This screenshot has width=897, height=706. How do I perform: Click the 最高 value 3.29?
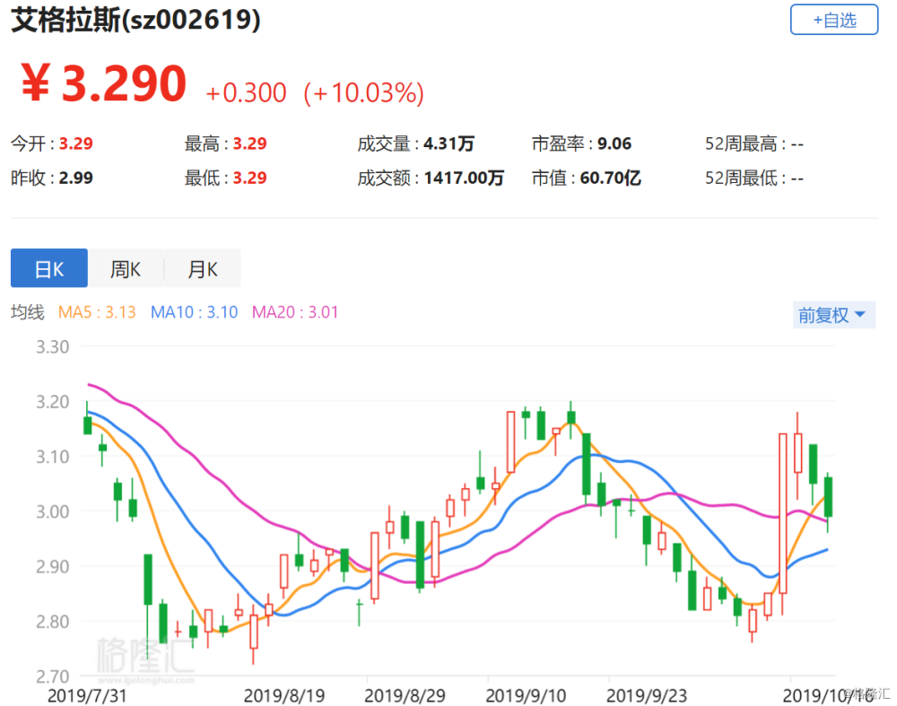pyautogui.click(x=250, y=144)
